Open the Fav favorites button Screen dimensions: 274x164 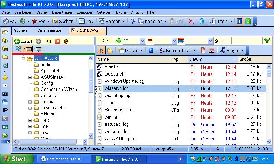(10, 21)
